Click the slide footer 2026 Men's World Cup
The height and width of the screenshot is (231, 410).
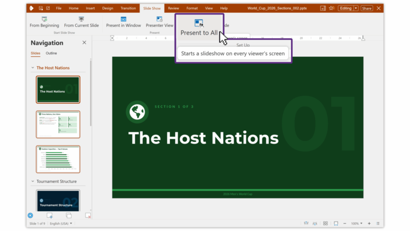point(238,194)
